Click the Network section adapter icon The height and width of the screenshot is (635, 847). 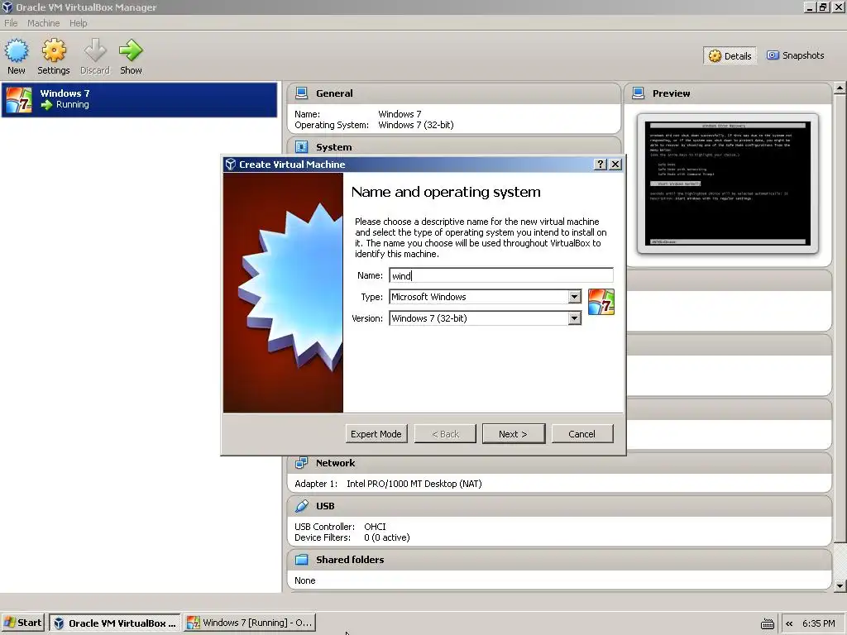tap(301, 463)
